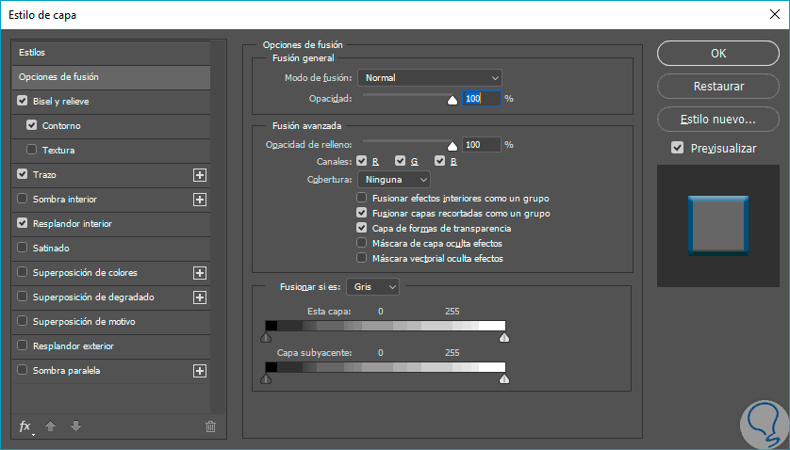Image resolution: width=790 pixels, height=450 pixels.
Task: Disable the red channel R checkbox
Action: [x=362, y=161]
